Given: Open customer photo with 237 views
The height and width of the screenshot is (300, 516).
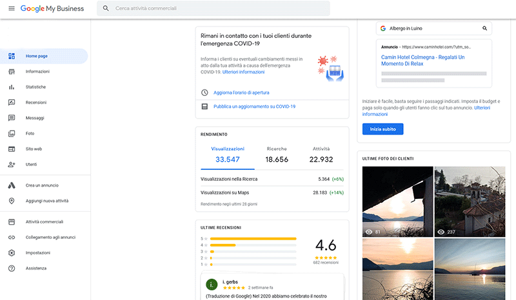Looking at the screenshot, I should [470, 202].
